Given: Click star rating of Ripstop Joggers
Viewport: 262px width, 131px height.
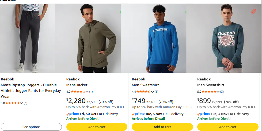Looking at the screenshot, I should (x=13, y=103).
